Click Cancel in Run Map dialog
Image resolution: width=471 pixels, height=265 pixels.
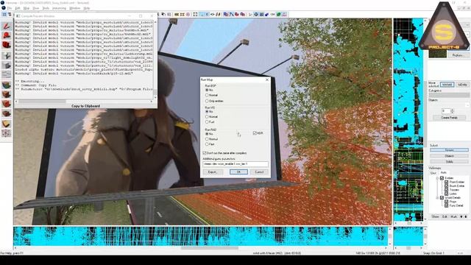click(x=259, y=172)
